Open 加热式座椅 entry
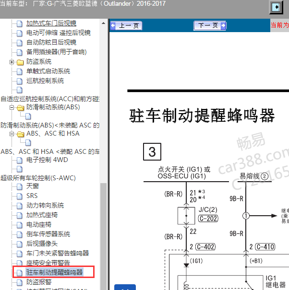This screenshot has height=290, width=289. point(42,215)
